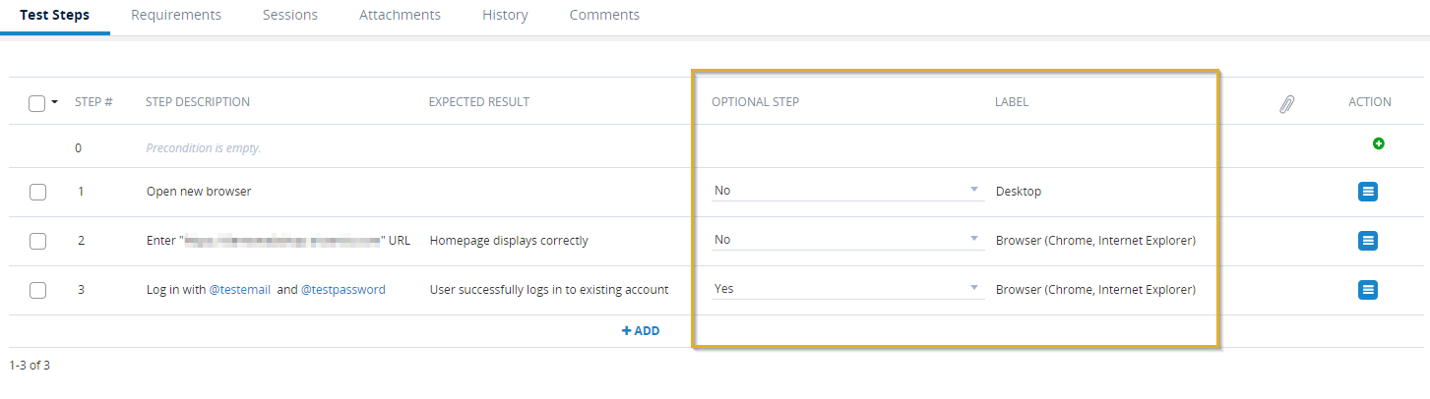Click the + ADD step button
1430x399 pixels.
point(641,331)
